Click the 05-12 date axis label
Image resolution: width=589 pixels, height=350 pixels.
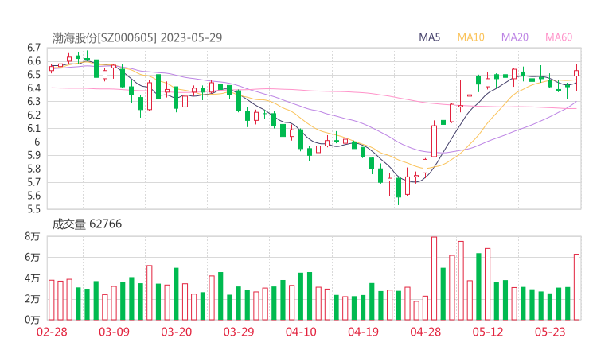click(488, 332)
